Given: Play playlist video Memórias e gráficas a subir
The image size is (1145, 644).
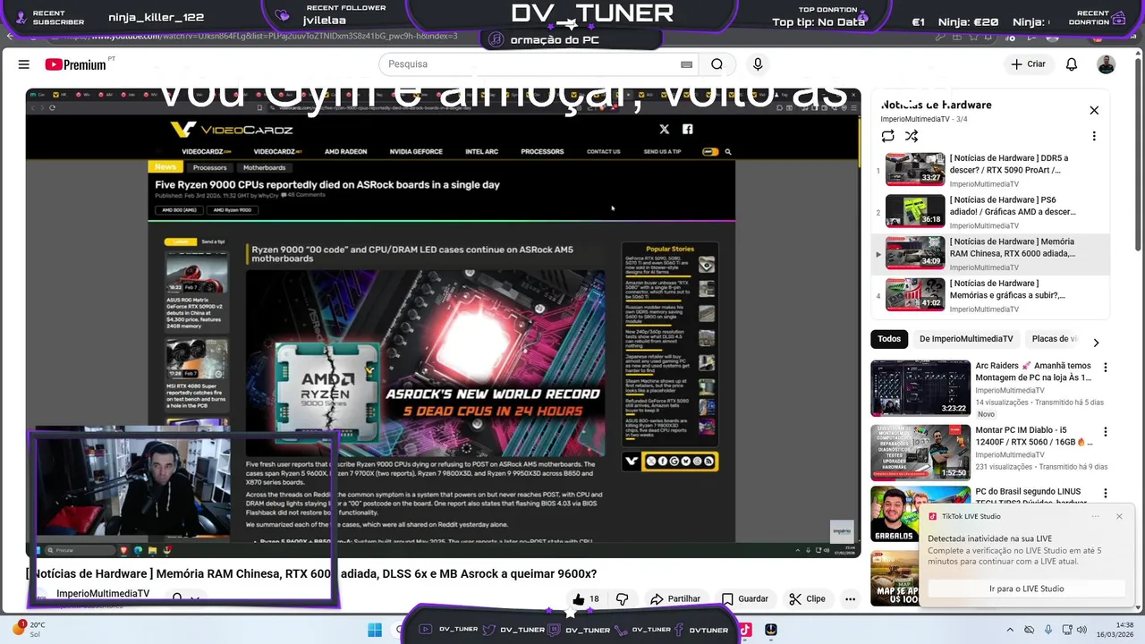Looking at the screenshot, I should (x=990, y=294).
